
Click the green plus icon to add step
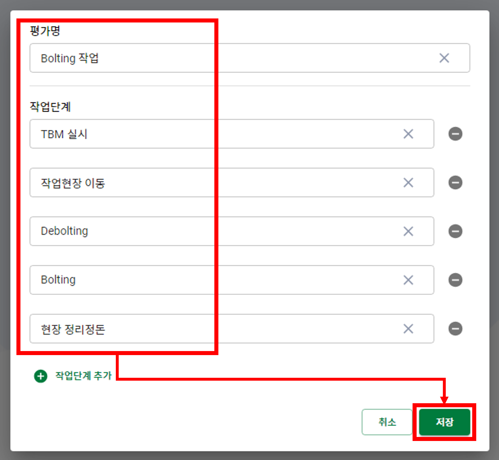[x=41, y=376]
